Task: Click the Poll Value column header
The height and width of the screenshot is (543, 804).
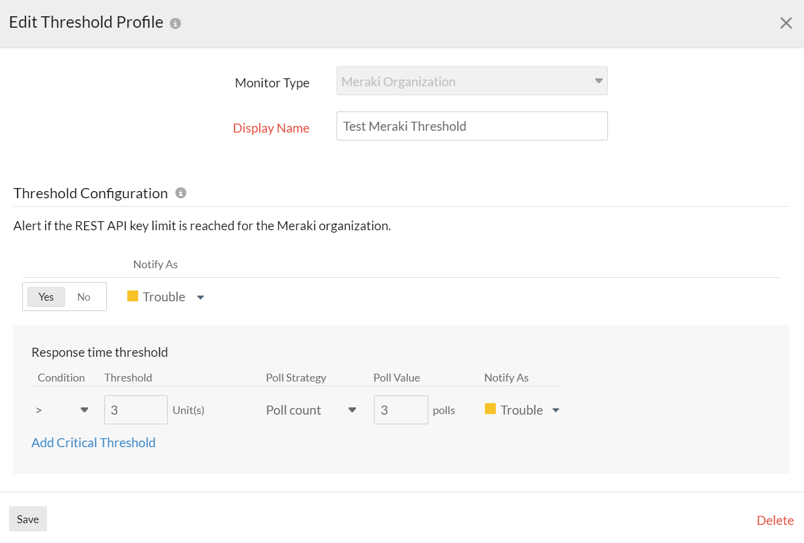Action: pyautogui.click(x=397, y=377)
